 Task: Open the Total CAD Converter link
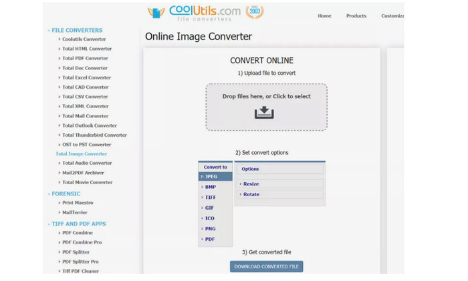point(86,87)
